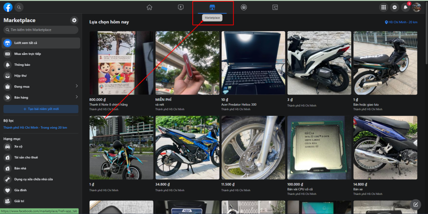Click the Tìm kiếm trên Marketplace search field
428x214 pixels.
(41, 30)
